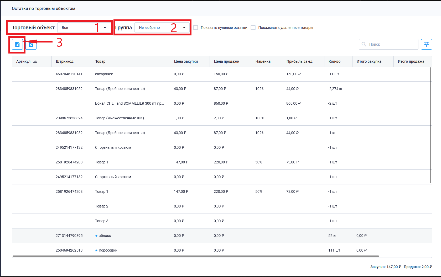Image resolution: width=441 pixels, height=277 pixels.
Task: Click the quantity cell -1 кг
Action: 332,133
